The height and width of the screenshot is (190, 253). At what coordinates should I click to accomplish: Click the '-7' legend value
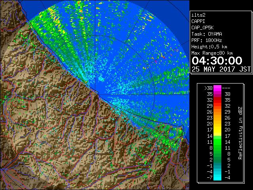[210, 178]
